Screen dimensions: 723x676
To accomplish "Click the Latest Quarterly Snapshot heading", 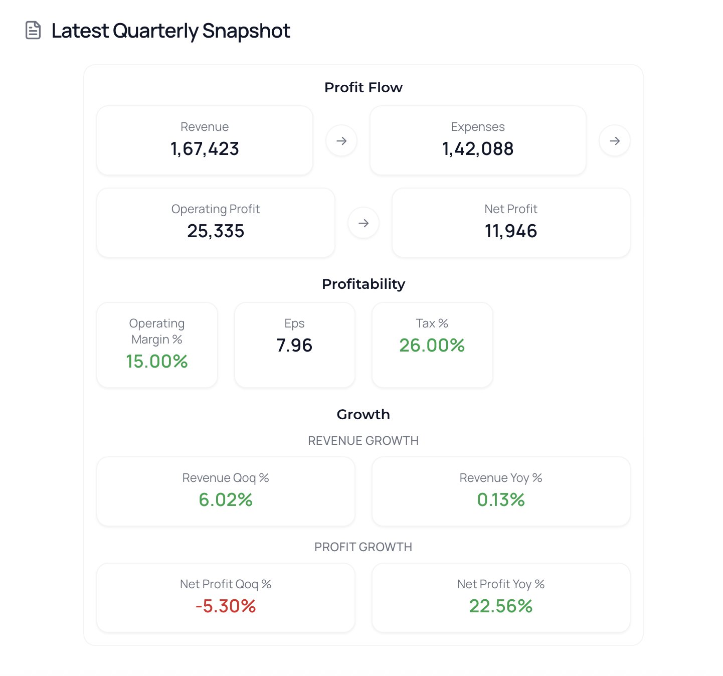I will tap(170, 31).
